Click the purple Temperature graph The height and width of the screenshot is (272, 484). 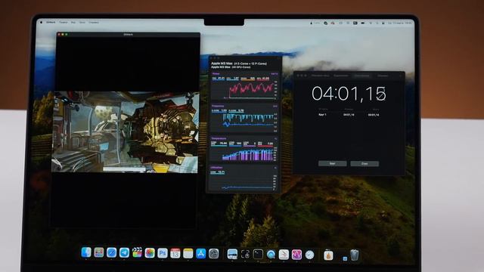coord(247,154)
